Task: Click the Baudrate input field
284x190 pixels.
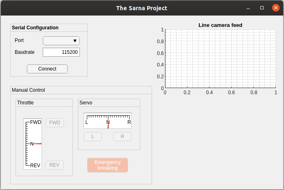Action: click(61, 52)
